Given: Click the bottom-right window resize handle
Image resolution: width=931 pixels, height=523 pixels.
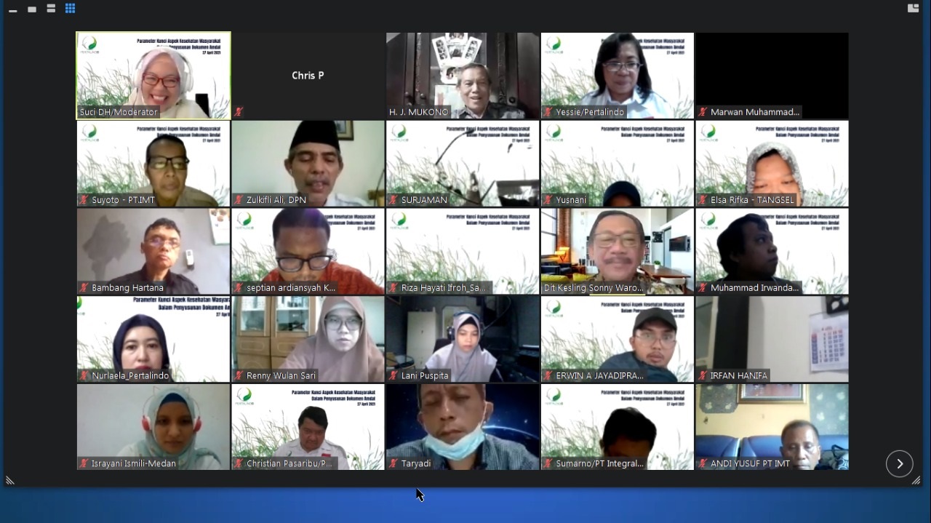Looking at the screenshot, I should pyautogui.click(x=916, y=480).
